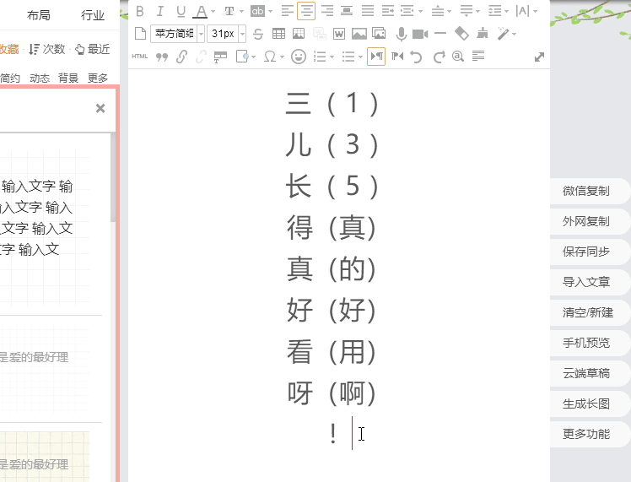631x482 pixels.
Task: Open highlight color dropdown arrow
Action: pyautogui.click(x=270, y=11)
